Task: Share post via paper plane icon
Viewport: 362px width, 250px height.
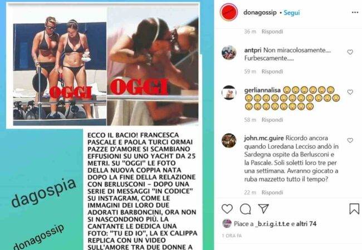Action: (x=263, y=209)
